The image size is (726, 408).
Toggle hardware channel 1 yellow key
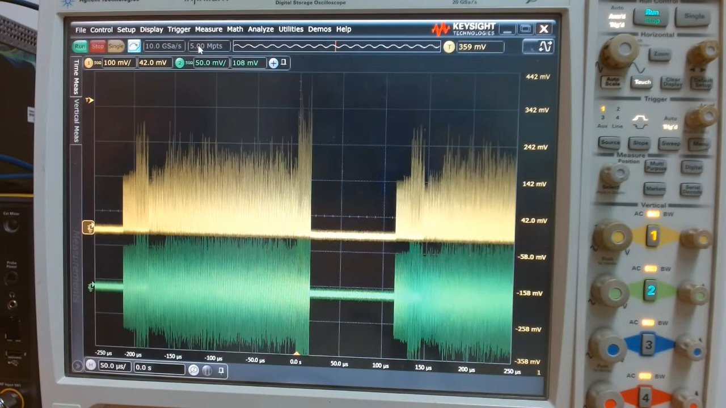click(x=653, y=236)
